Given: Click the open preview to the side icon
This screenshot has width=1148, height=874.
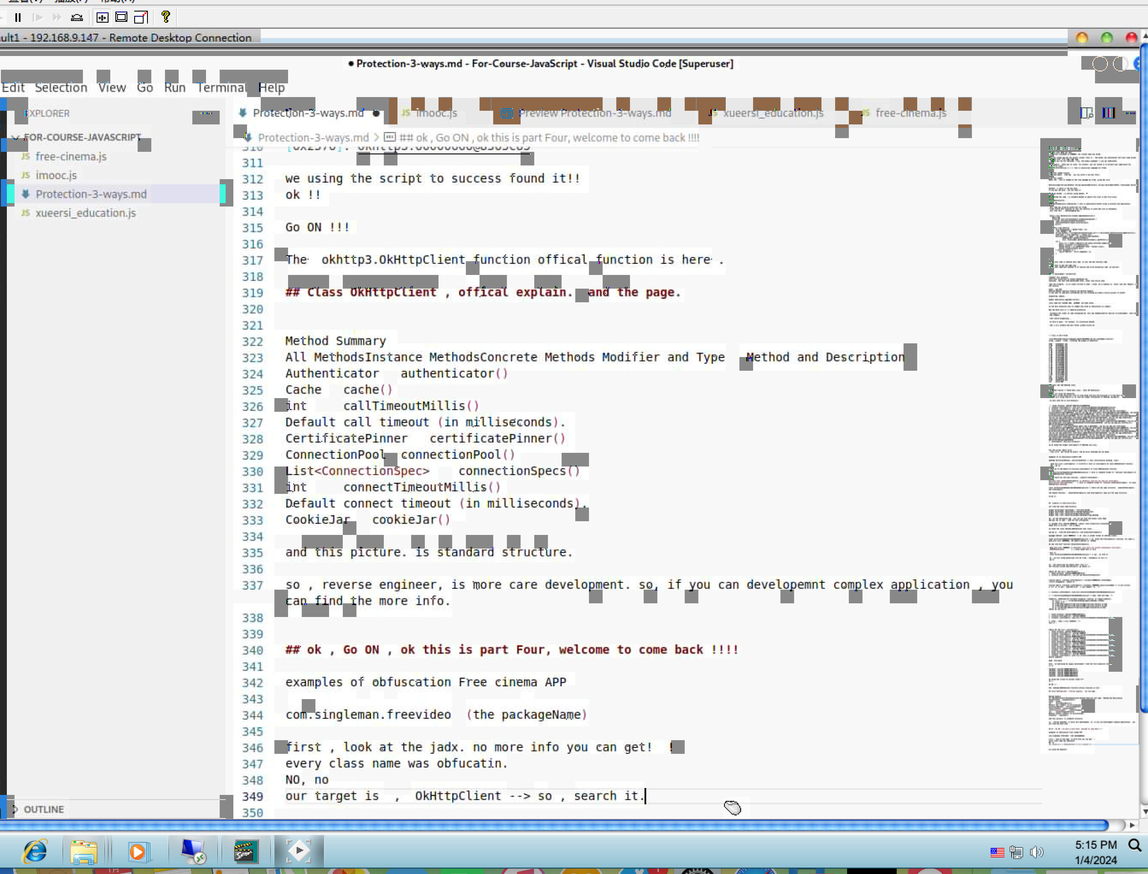Looking at the screenshot, I should point(1086,113).
